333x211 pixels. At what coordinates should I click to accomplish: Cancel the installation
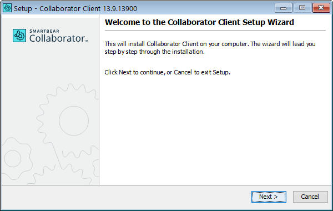(310, 197)
